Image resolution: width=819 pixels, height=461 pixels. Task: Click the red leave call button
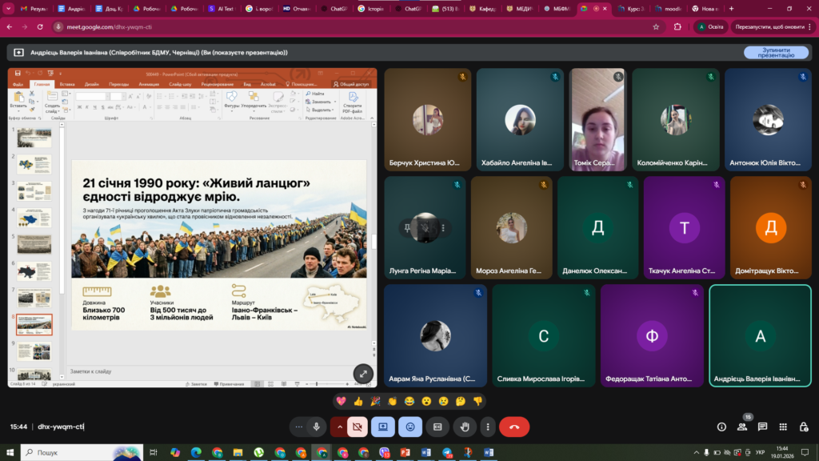(x=513, y=427)
